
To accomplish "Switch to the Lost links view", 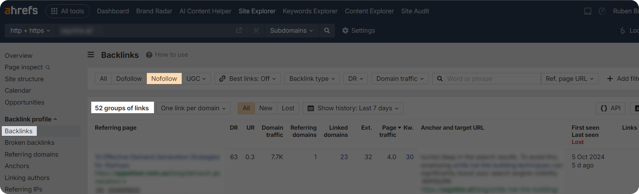I will (288, 108).
